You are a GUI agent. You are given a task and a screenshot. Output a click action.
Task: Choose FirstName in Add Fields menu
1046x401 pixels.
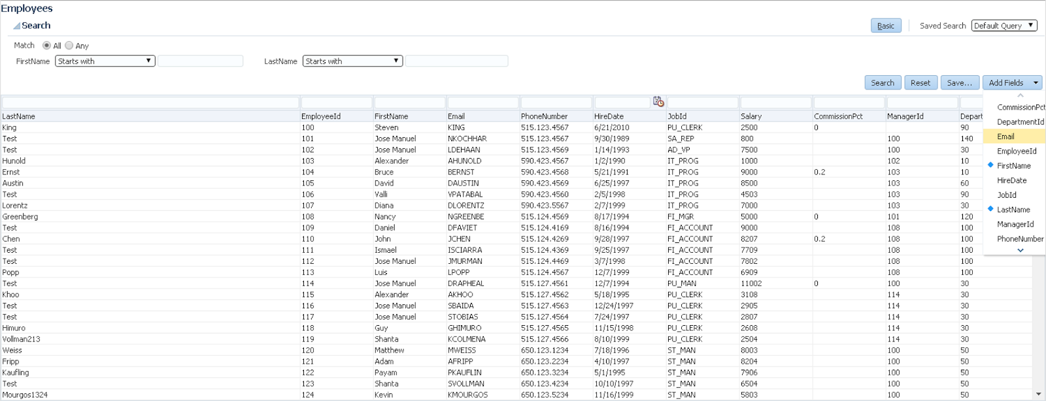[1014, 166]
